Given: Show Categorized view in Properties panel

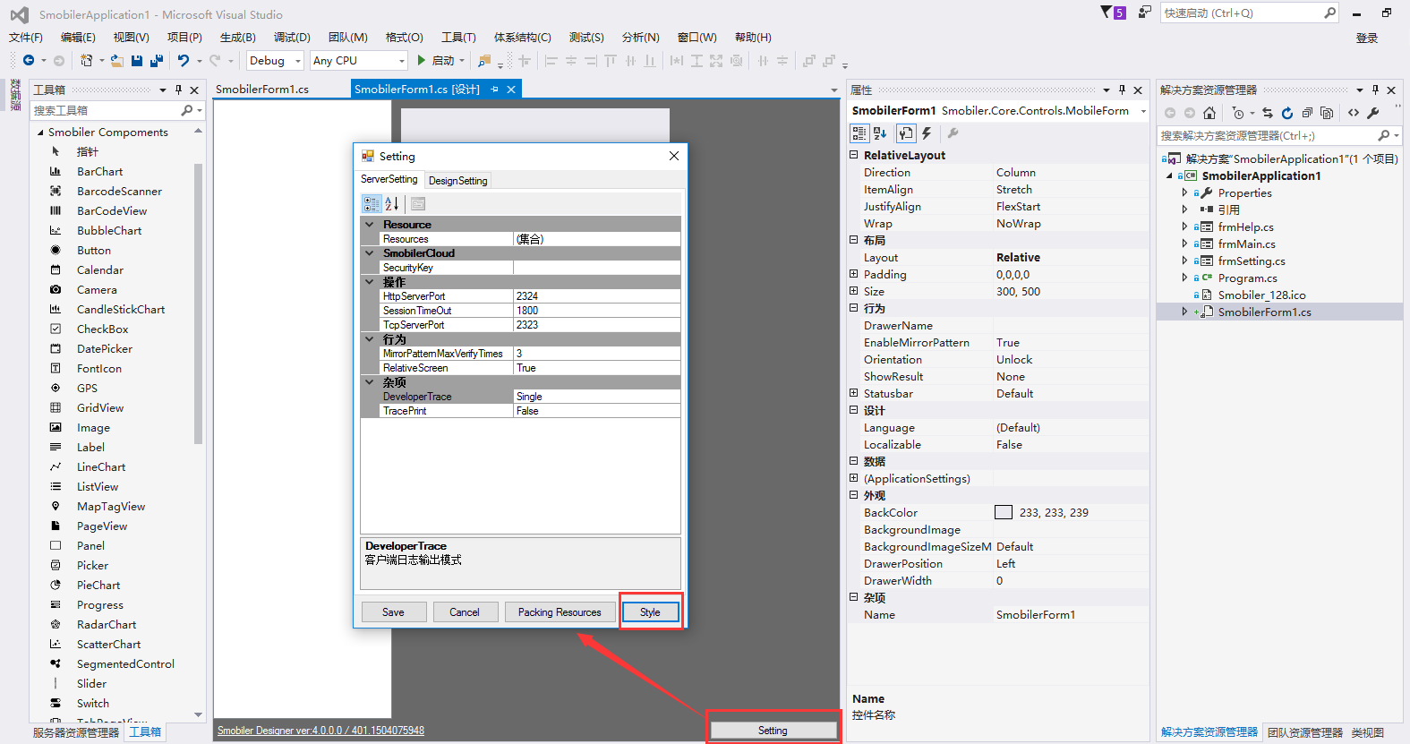Looking at the screenshot, I should click(x=859, y=133).
